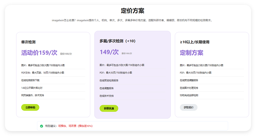The width and height of the screenshot is (256, 136).
Task: Click 在线技术支持 feature text
Action: pyautogui.click(x=107, y=96)
